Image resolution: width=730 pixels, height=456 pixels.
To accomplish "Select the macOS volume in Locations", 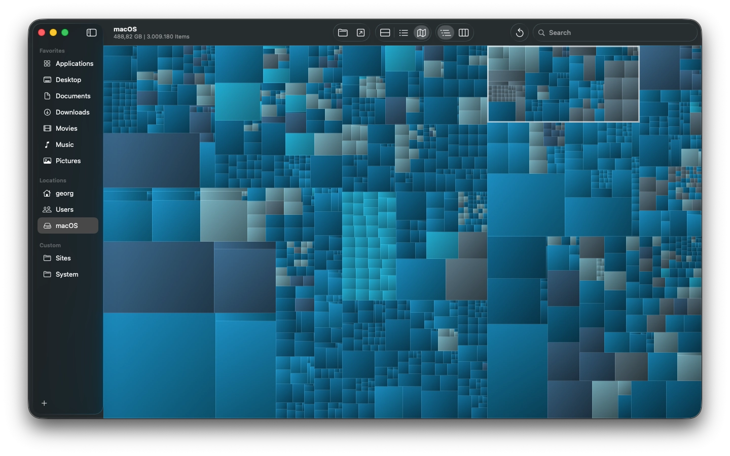I will click(68, 225).
